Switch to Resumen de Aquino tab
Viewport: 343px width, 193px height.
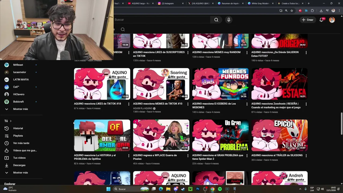click(230, 3)
